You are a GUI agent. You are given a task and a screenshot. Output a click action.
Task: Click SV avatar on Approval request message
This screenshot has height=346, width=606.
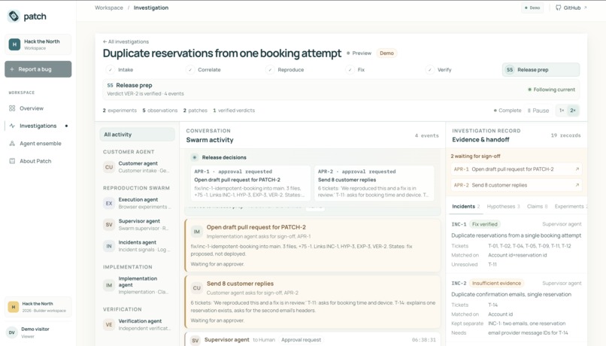tap(195, 340)
